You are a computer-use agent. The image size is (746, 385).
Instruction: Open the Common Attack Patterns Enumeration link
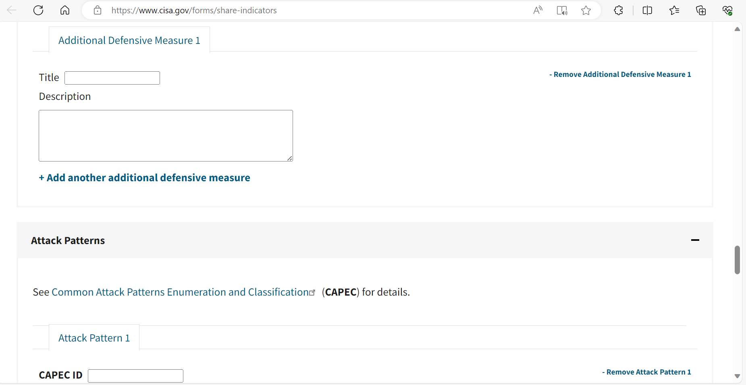[x=180, y=292]
